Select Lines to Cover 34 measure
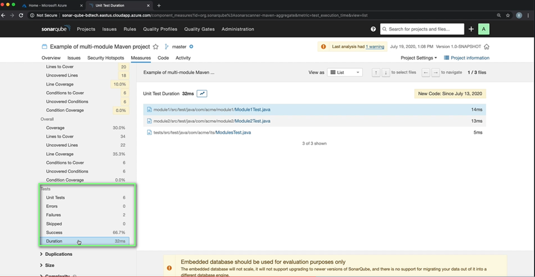The height and width of the screenshot is (277, 535). click(x=85, y=137)
